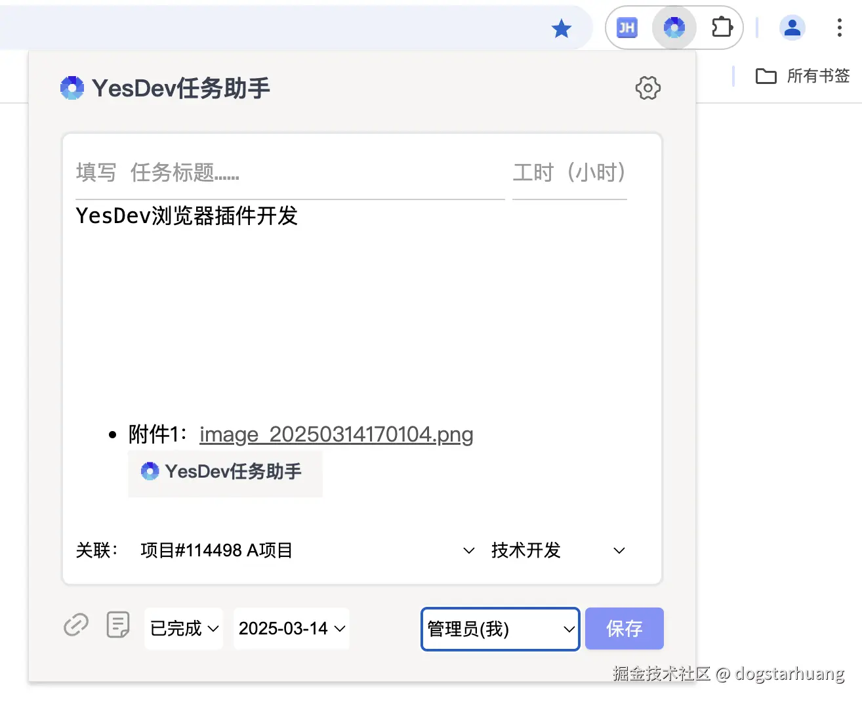Click the 保存 save button

coord(624,629)
